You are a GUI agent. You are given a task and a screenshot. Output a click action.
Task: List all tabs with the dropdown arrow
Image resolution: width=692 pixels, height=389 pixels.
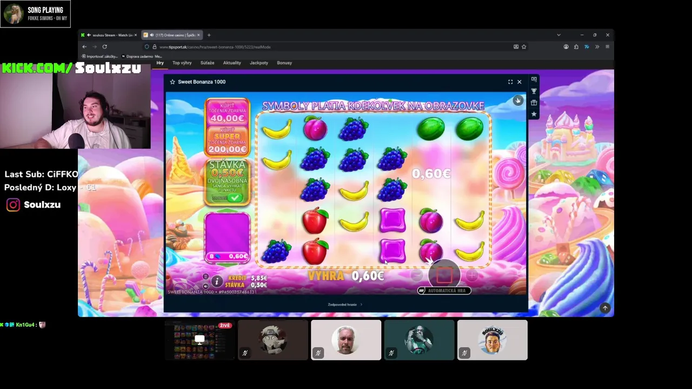(x=558, y=35)
